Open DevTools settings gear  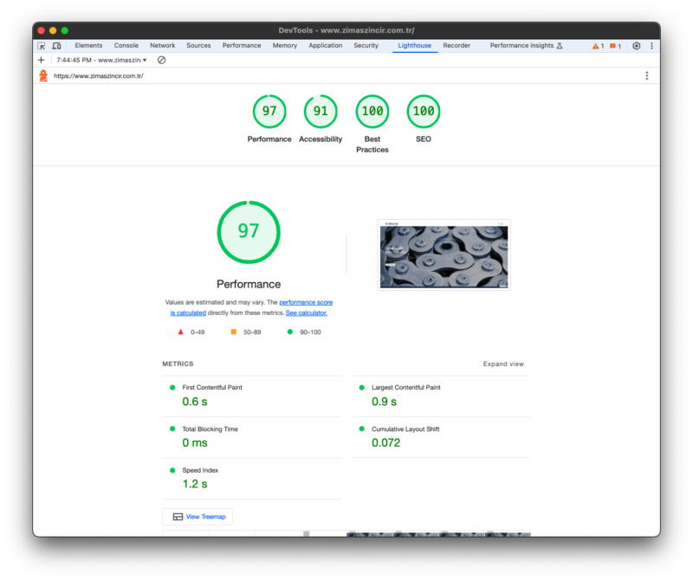pyautogui.click(x=636, y=46)
